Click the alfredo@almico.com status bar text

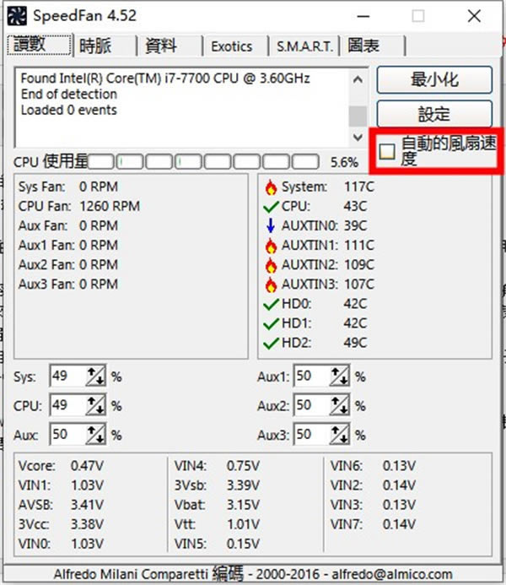[x=392, y=574]
